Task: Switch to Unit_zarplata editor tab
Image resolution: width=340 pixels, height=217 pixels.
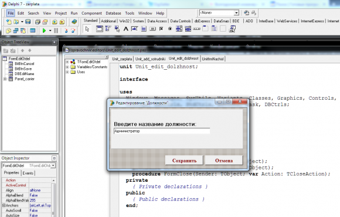Action: coord(122,59)
